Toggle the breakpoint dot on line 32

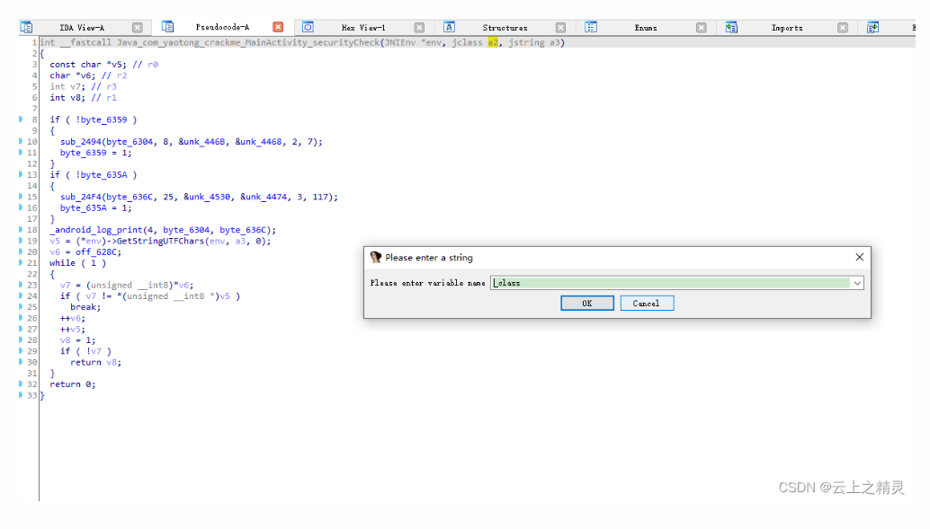21,384
